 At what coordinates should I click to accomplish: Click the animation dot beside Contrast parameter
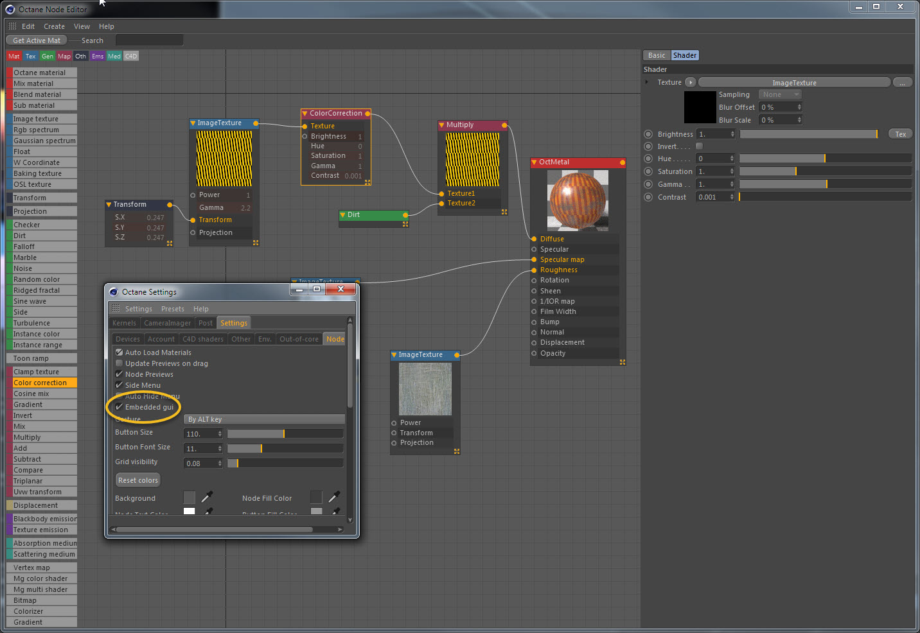(x=648, y=197)
